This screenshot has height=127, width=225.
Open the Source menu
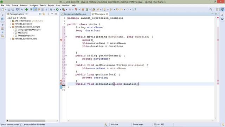pos(15,5)
